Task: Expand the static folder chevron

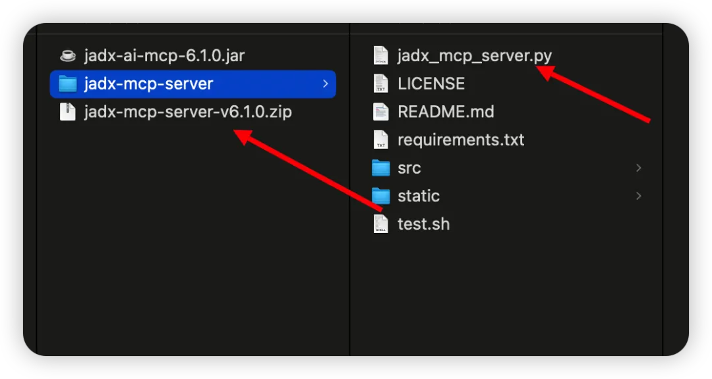Action: [638, 196]
